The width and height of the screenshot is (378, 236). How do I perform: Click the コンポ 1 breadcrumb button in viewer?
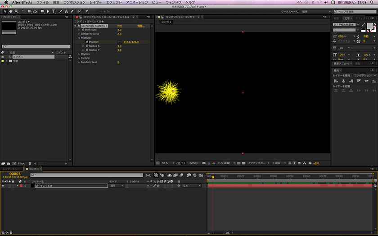(x=166, y=22)
